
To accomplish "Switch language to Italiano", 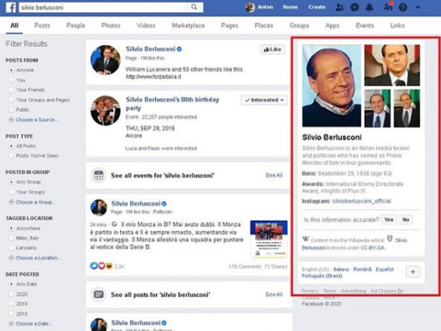I will click(341, 269).
